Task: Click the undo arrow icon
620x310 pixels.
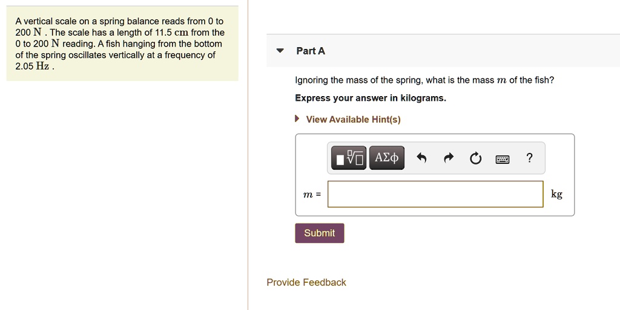Action: (x=422, y=158)
